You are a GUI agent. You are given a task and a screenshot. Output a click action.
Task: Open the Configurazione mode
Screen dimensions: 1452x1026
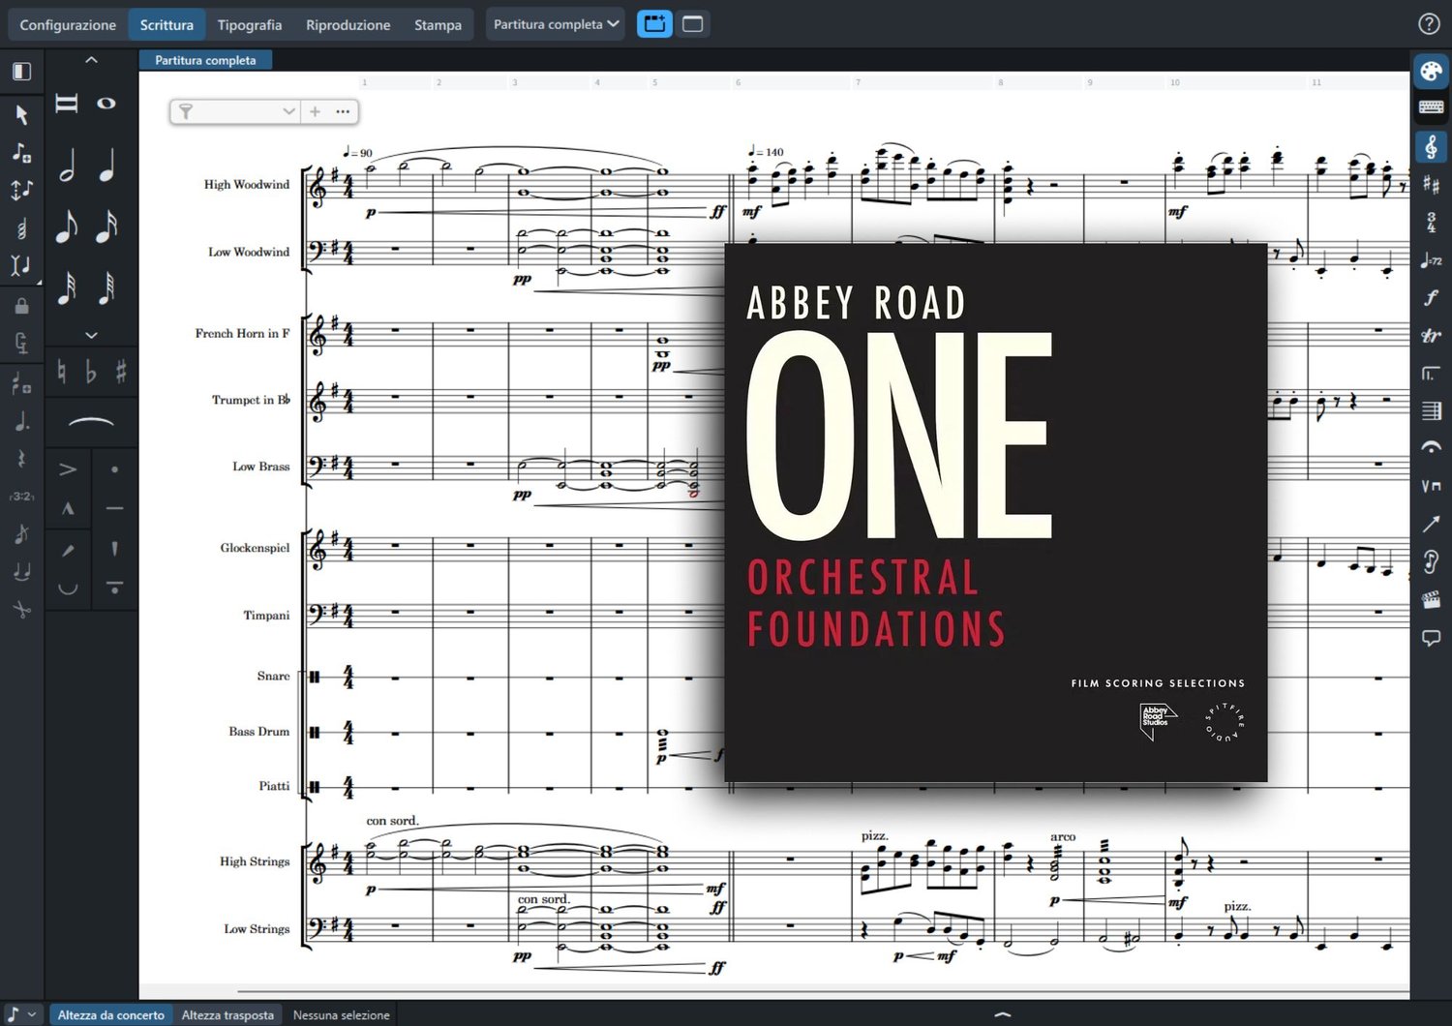68,24
